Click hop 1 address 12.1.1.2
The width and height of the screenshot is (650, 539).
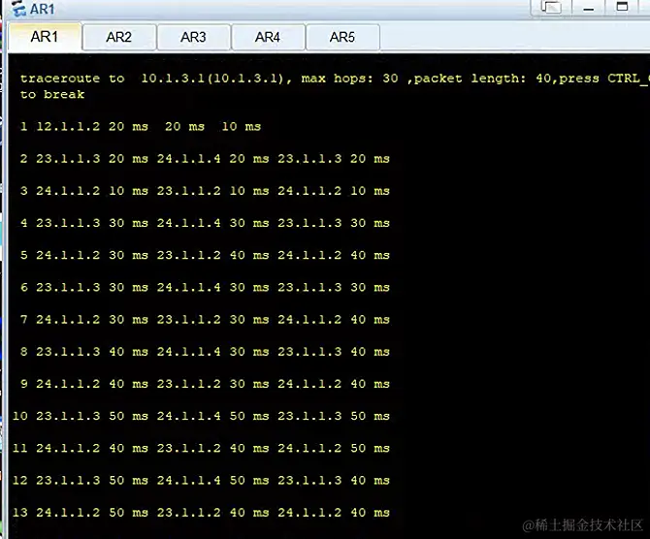pos(68,127)
